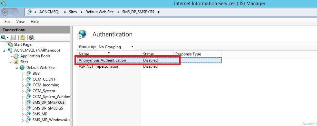Screen dimensions: 317x126
Task: Click the SMS_MP application icon
Action: [x=28, y=114]
